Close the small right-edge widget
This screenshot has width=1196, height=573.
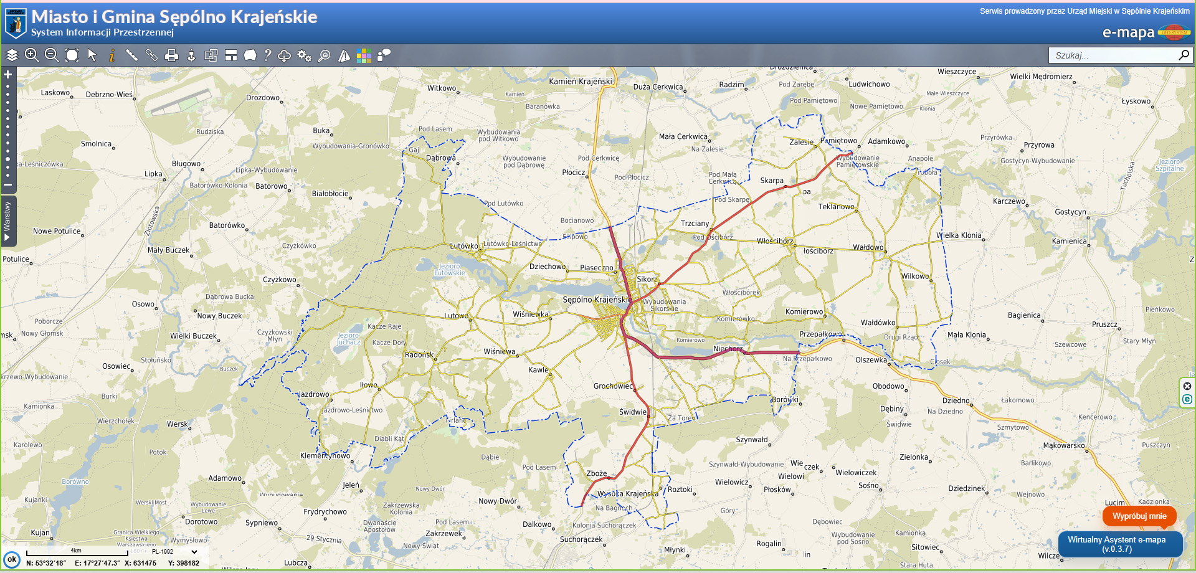click(1187, 386)
